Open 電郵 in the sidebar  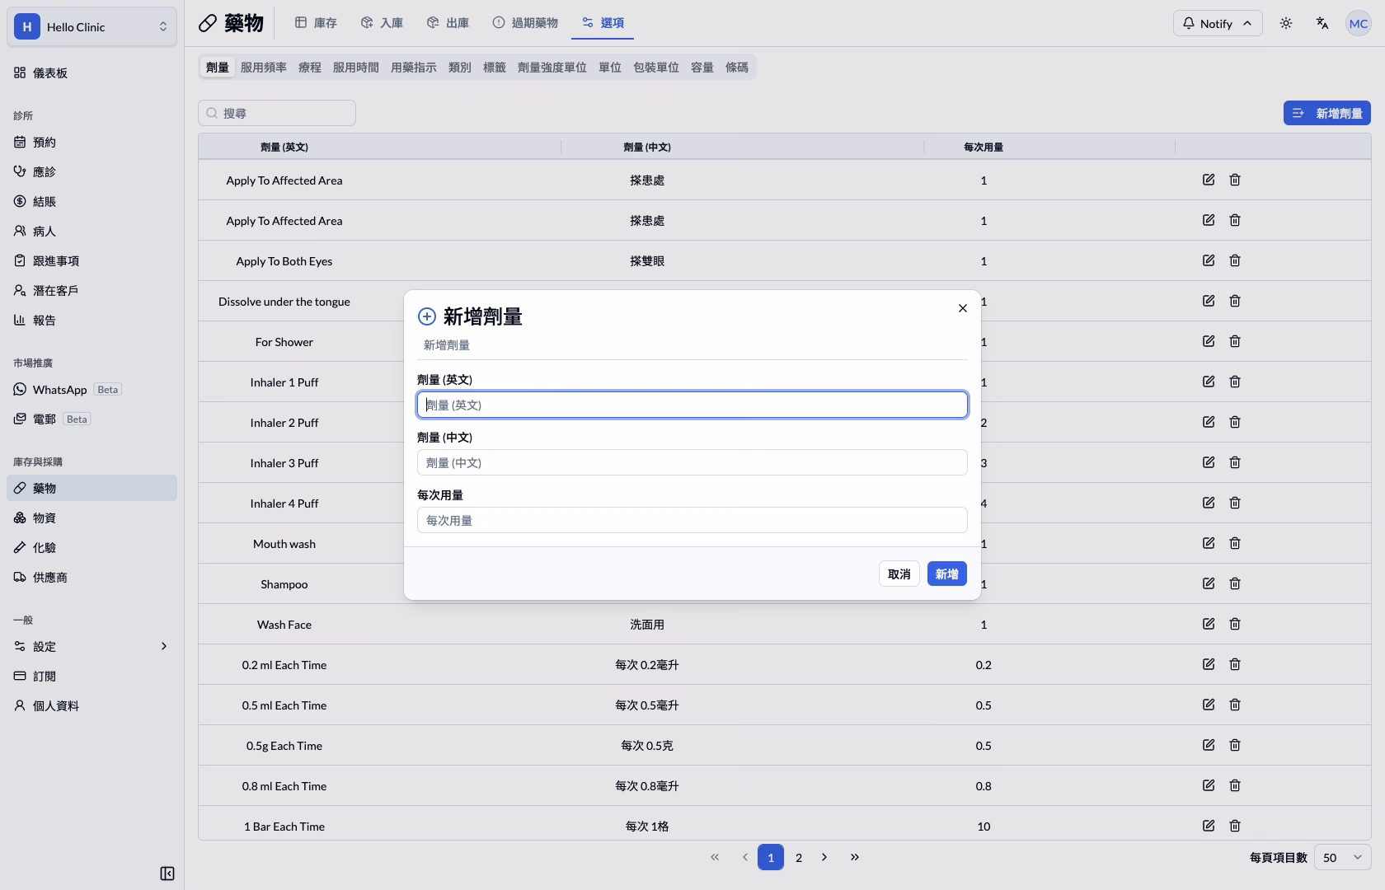(92, 419)
